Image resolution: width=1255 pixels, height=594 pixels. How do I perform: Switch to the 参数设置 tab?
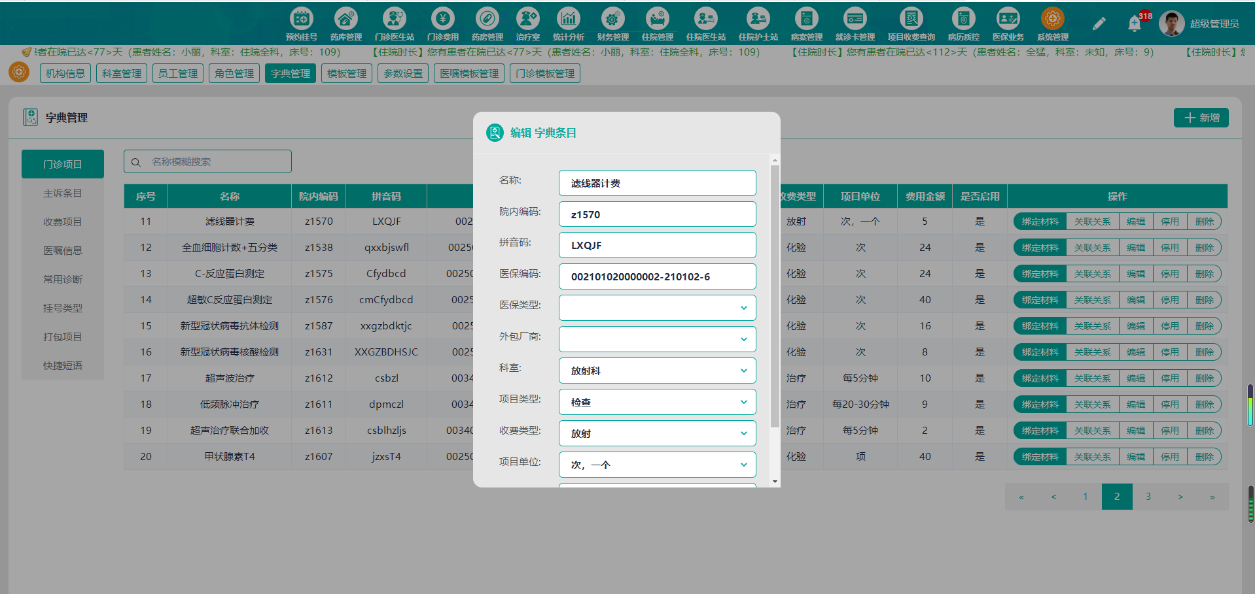click(x=403, y=73)
